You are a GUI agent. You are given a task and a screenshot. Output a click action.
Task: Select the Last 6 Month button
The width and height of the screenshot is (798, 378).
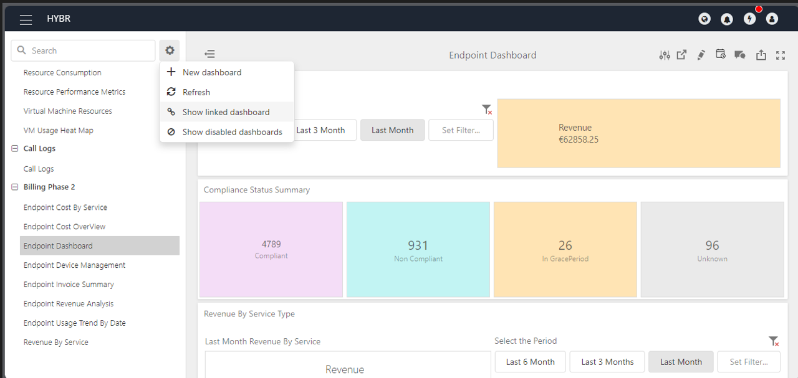531,362
